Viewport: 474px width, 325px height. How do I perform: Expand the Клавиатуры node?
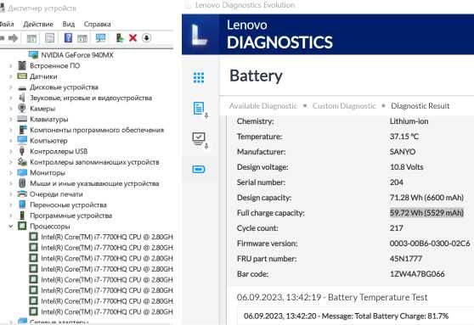pyautogui.click(x=10, y=120)
